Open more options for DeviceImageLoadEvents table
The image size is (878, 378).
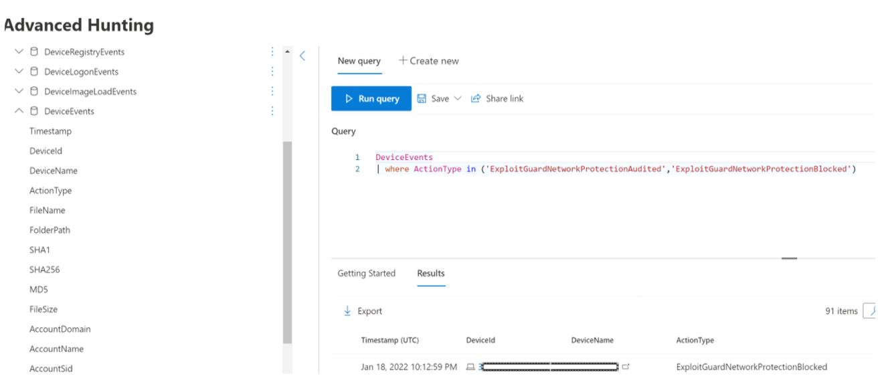[272, 91]
